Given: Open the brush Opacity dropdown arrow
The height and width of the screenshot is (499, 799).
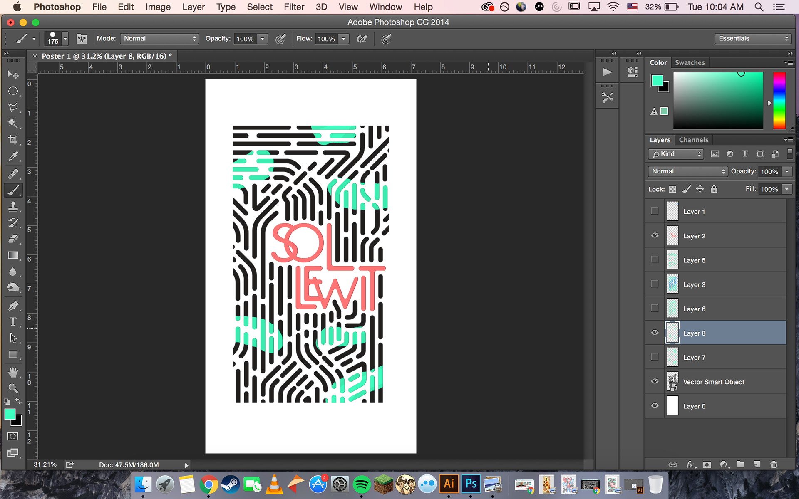Looking at the screenshot, I should coord(263,39).
